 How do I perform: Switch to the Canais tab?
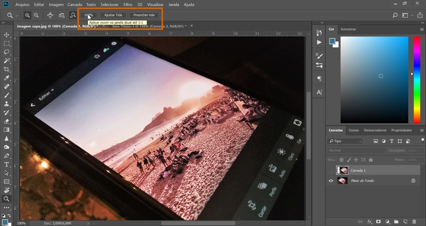pos(353,130)
